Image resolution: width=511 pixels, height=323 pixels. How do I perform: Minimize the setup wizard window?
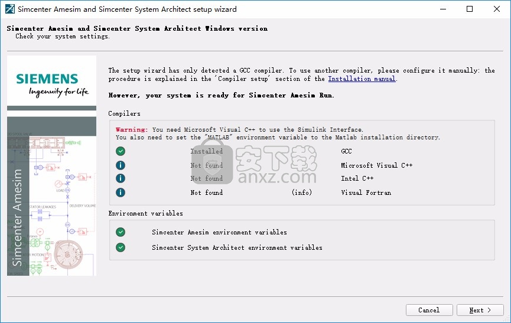(443, 9)
